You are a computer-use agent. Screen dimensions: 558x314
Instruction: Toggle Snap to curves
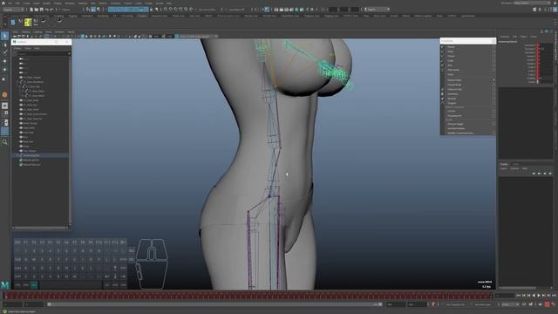coord(171,10)
